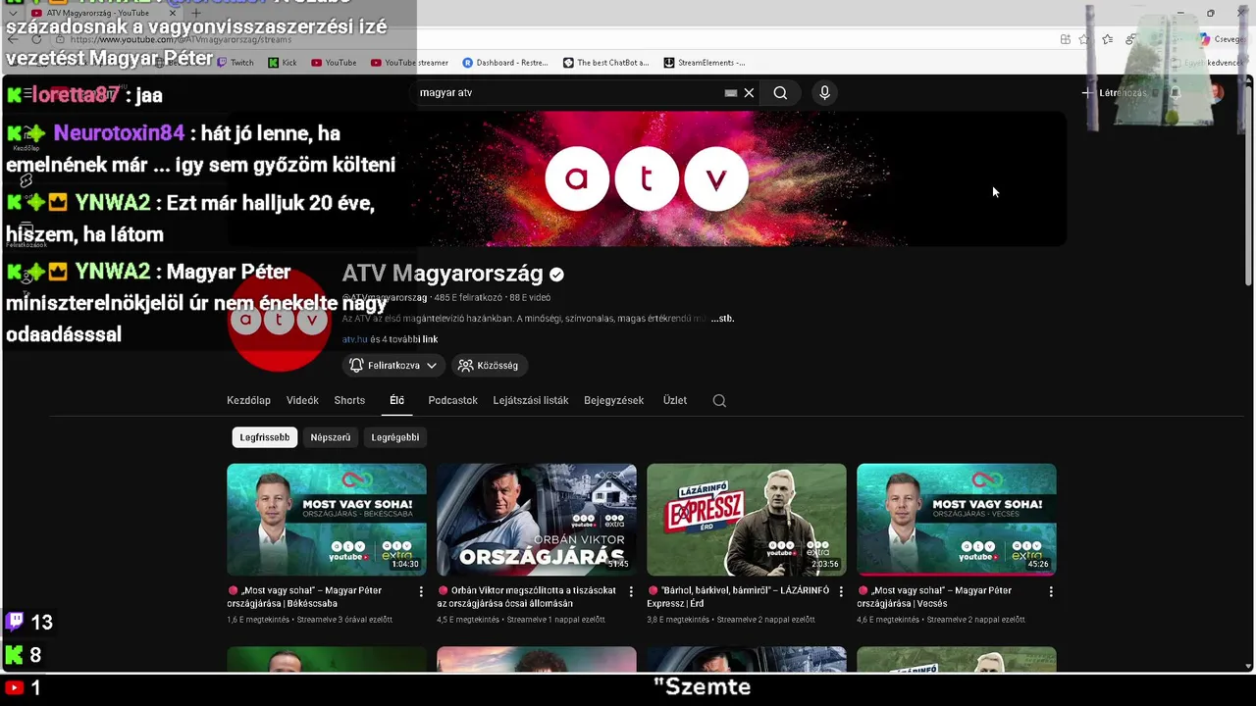
Task: Open the Orbán Viktor Országjárás thumbnail
Action: click(537, 520)
